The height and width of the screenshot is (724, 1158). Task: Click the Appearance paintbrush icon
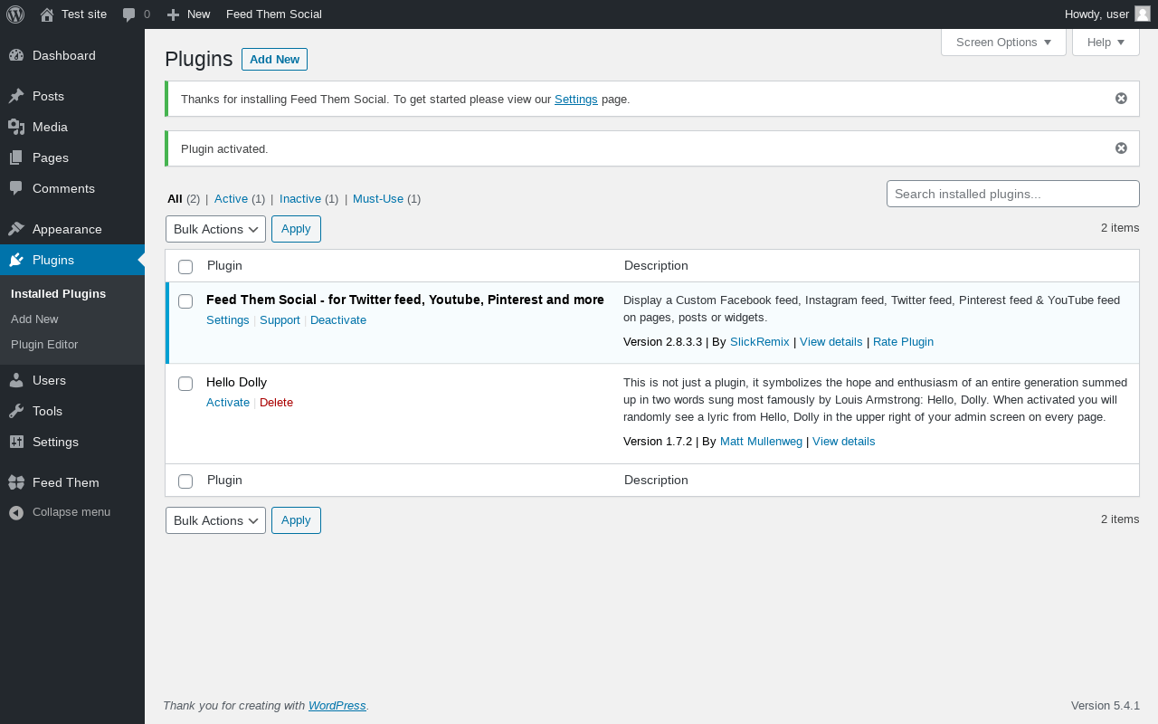point(16,229)
